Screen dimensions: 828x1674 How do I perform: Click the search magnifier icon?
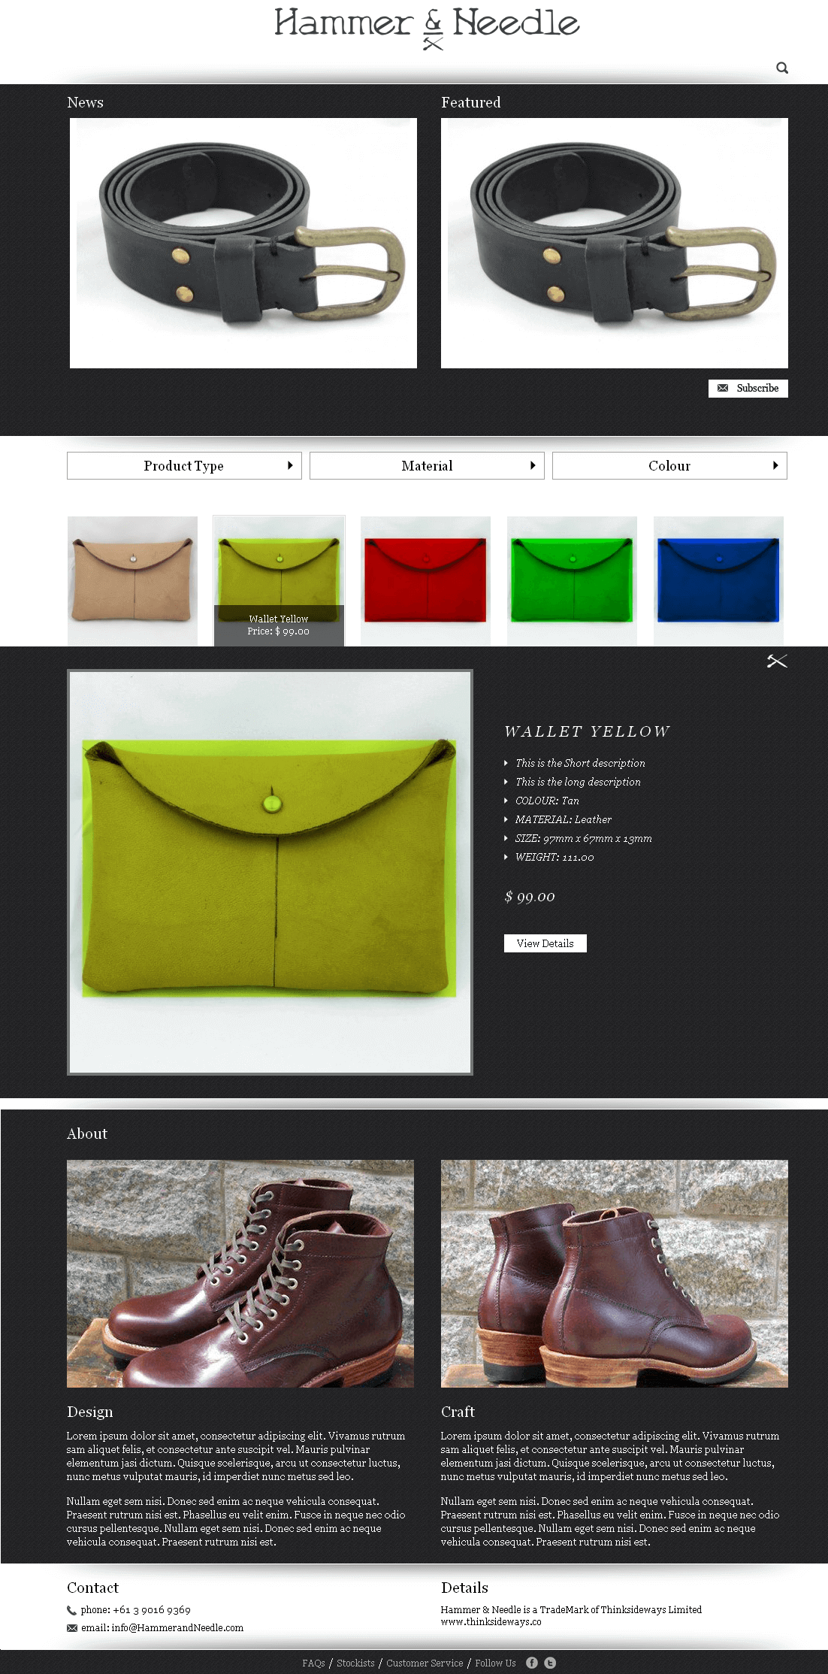(x=782, y=68)
